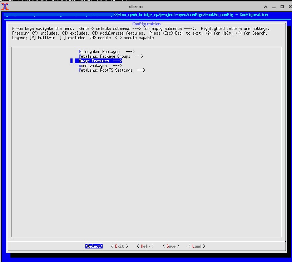The width and height of the screenshot is (292, 262).
Task: Click the highlighted Image Features entry
Action: pos(94,61)
